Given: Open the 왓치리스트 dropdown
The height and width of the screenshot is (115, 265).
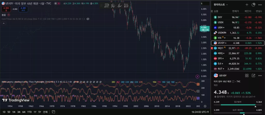Looking at the screenshot, I should pyautogui.click(x=221, y=5).
